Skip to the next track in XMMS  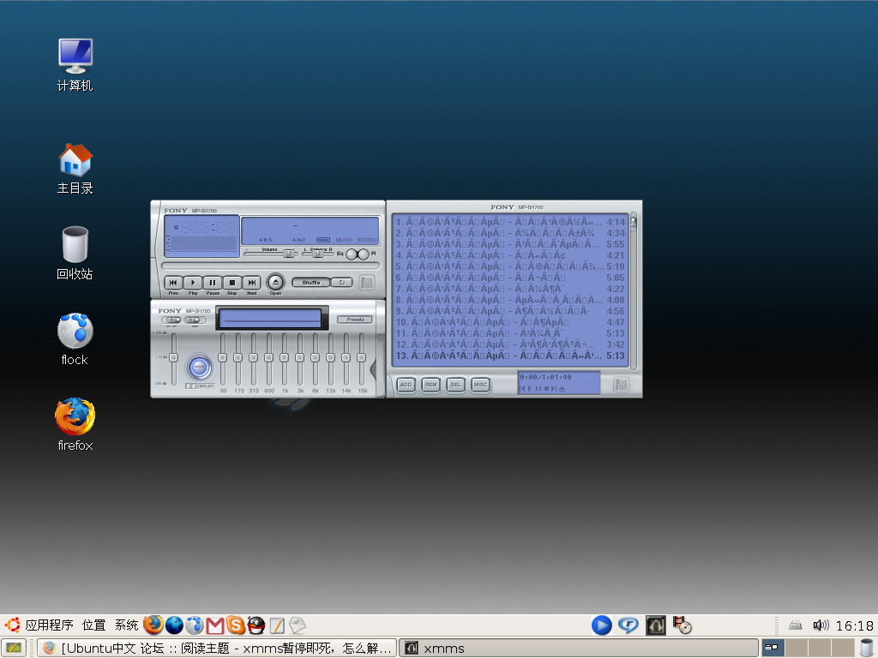pyautogui.click(x=252, y=283)
